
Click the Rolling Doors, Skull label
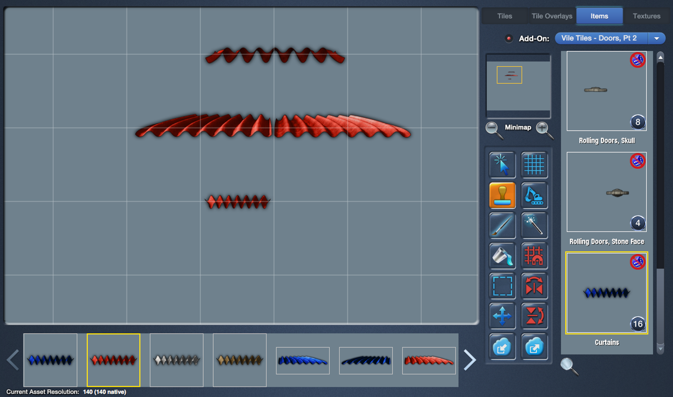607,141
